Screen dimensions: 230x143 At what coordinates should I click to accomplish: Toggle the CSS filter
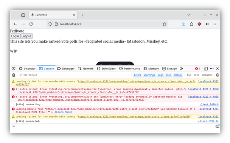click(x=189, y=75)
